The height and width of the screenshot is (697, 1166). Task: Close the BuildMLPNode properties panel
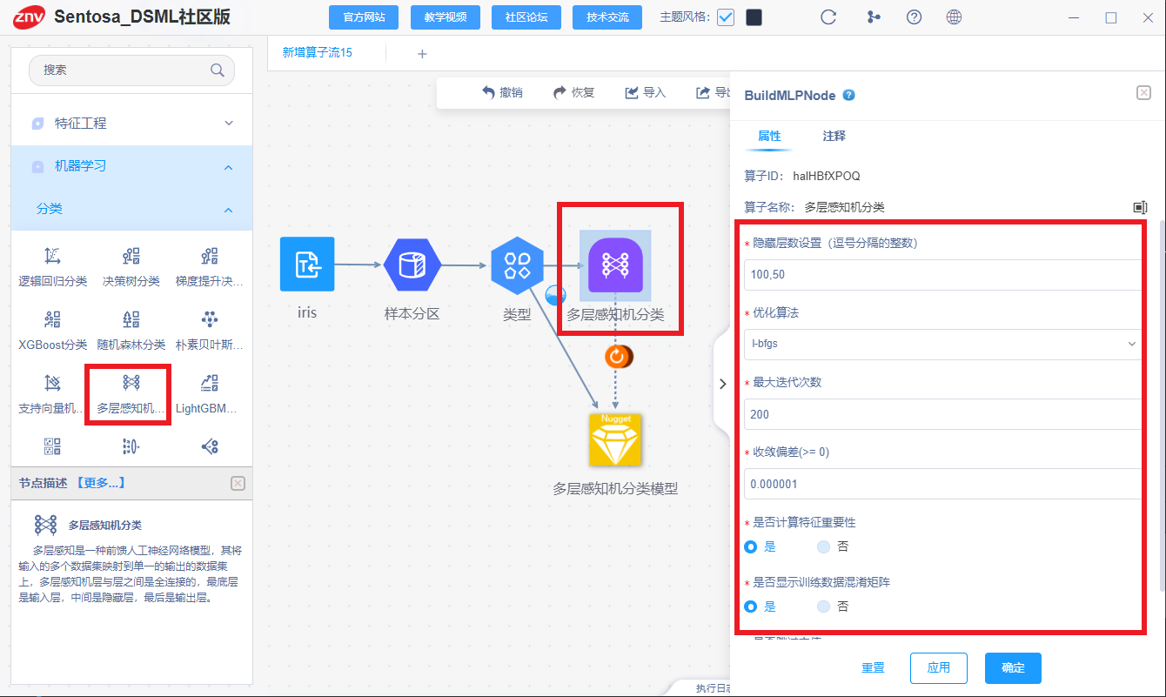pos(1144,93)
